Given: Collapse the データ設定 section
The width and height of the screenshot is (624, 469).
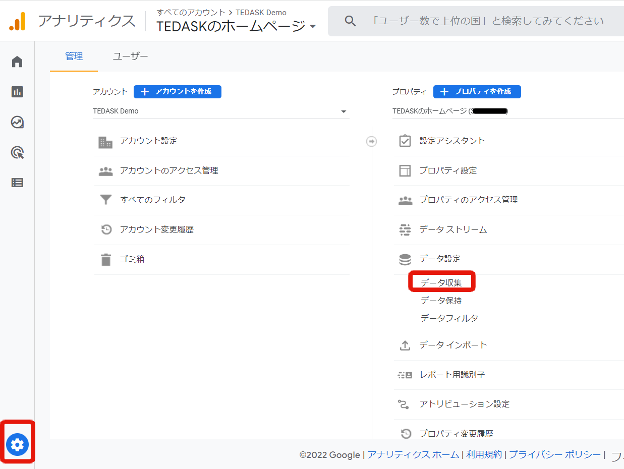Looking at the screenshot, I should click(440, 259).
